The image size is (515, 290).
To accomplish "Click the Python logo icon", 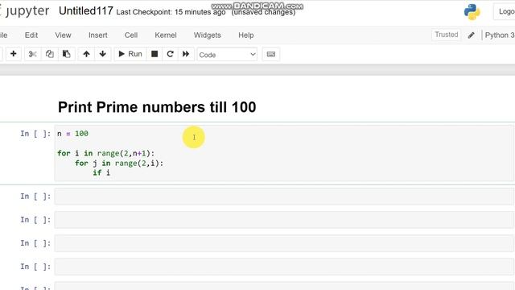I will coord(472,12).
